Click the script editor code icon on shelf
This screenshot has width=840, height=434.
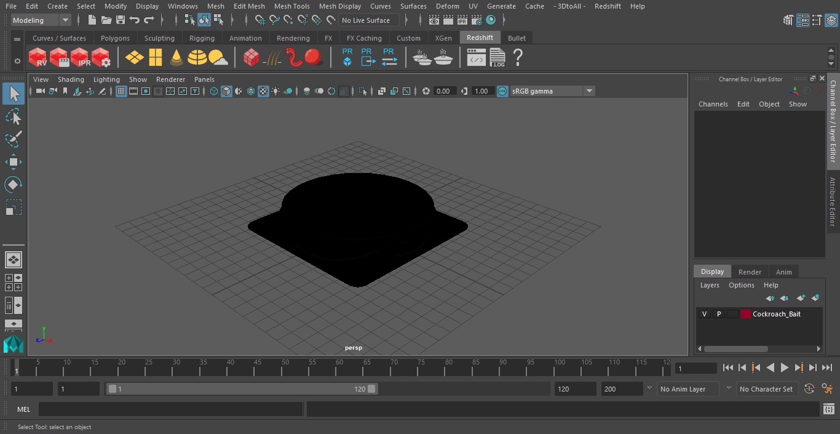click(x=477, y=58)
